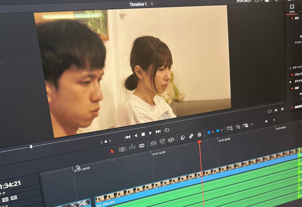Go to next edit in viewer
Image resolution: width=302 pixels, height=207 pixels.
coord(276,110)
